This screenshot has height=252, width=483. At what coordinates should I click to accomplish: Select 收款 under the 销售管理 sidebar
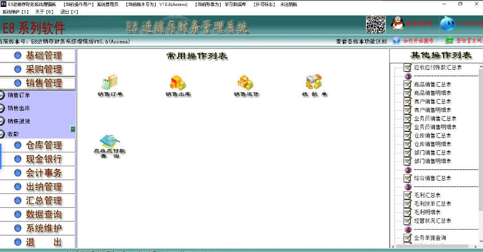[13, 134]
